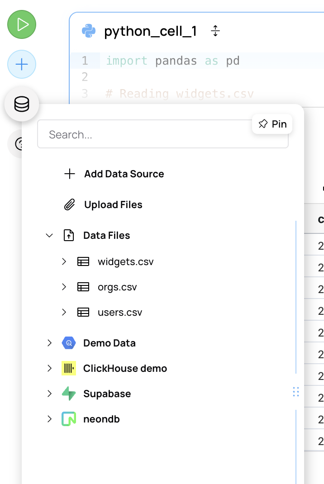Image resolution: width=324 pixels, height=484 pixels.
Task: Expand the ClickHouse demo chevron
Action: pyautogui.click(x=49, y=368)
